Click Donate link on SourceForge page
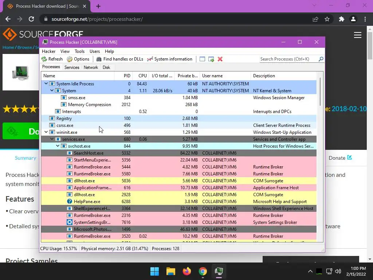 point(340,158)
